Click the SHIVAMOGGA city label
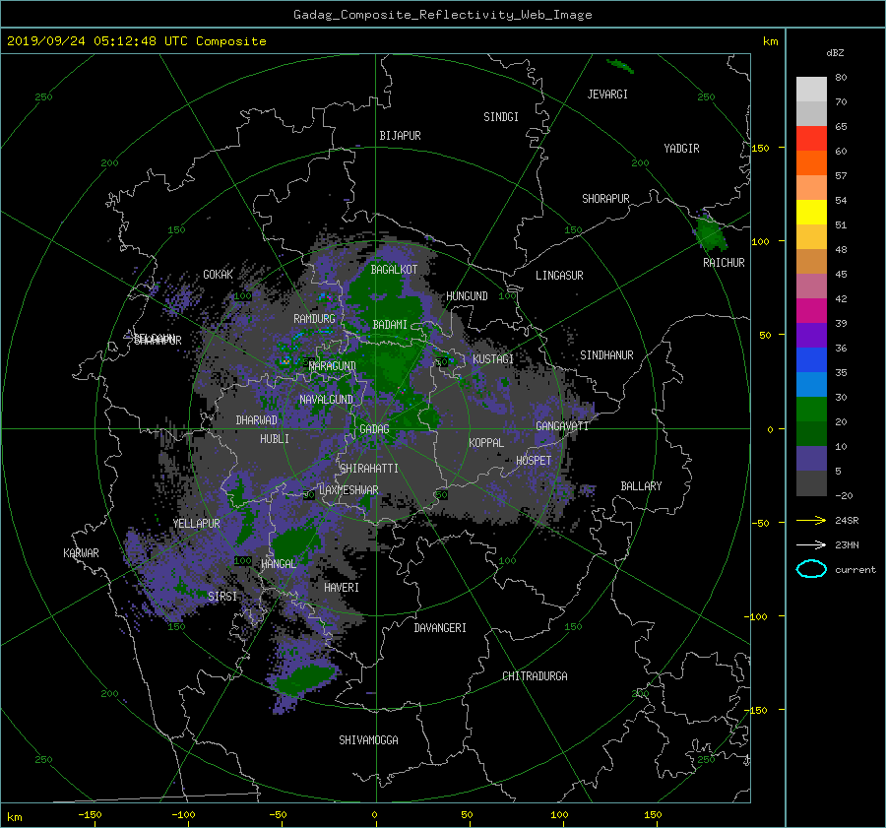 pyautogui.click(x=368, y=739)
